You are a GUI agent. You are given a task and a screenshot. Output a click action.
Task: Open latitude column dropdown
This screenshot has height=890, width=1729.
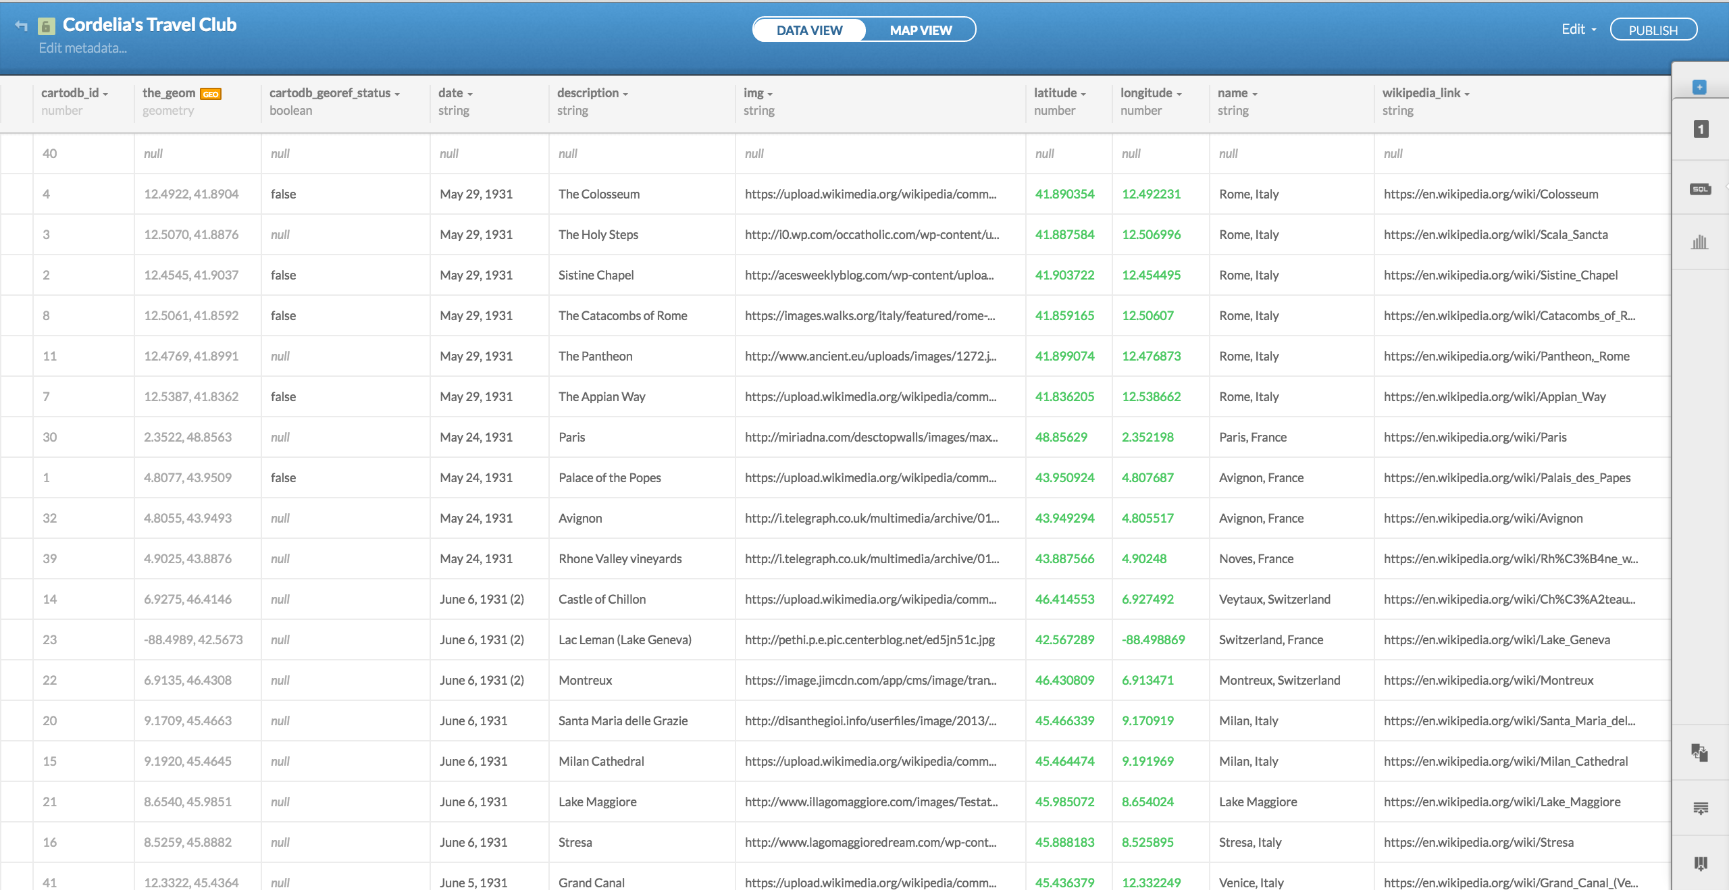point(1083,95)
